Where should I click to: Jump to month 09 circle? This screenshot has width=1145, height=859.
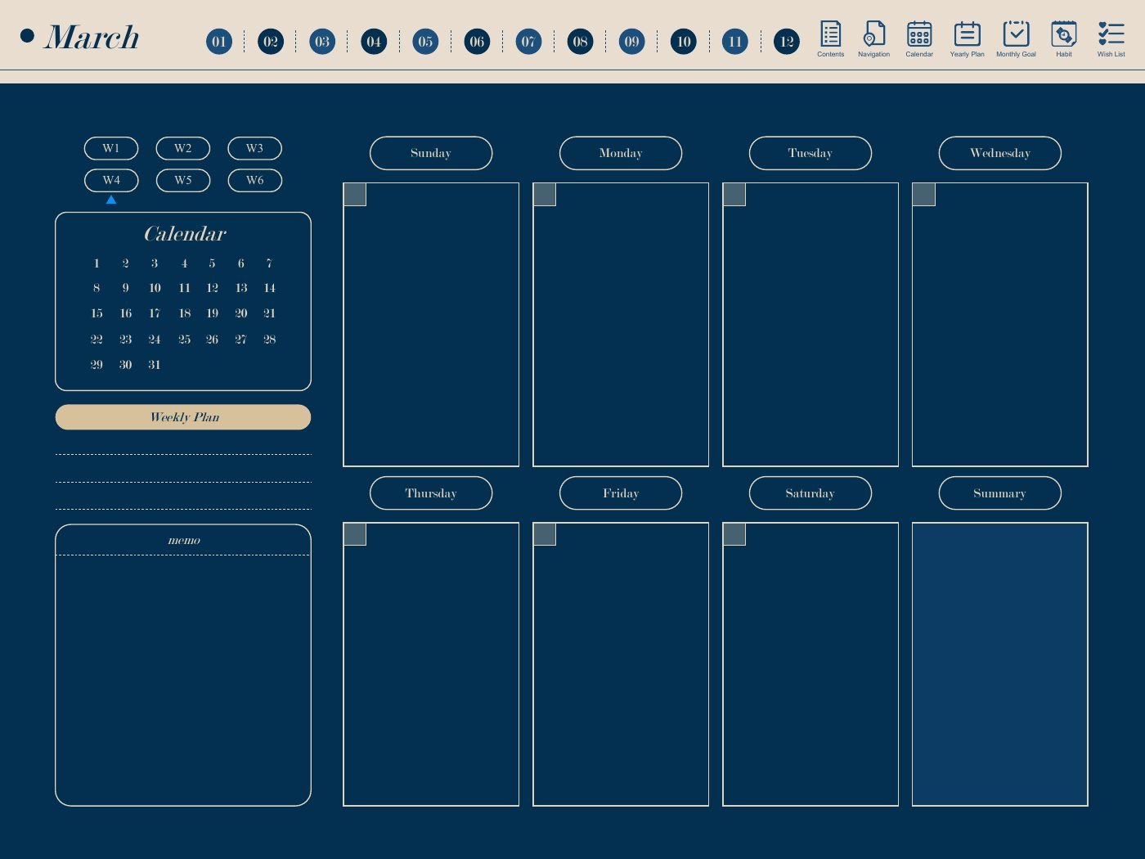(x=632, y=42)
